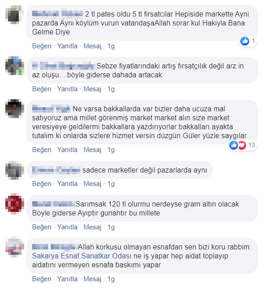This screenshot has width=264, height=291.
Task: Send Mesaj to the bakkallar commenter
Action: tap(92, 150)
